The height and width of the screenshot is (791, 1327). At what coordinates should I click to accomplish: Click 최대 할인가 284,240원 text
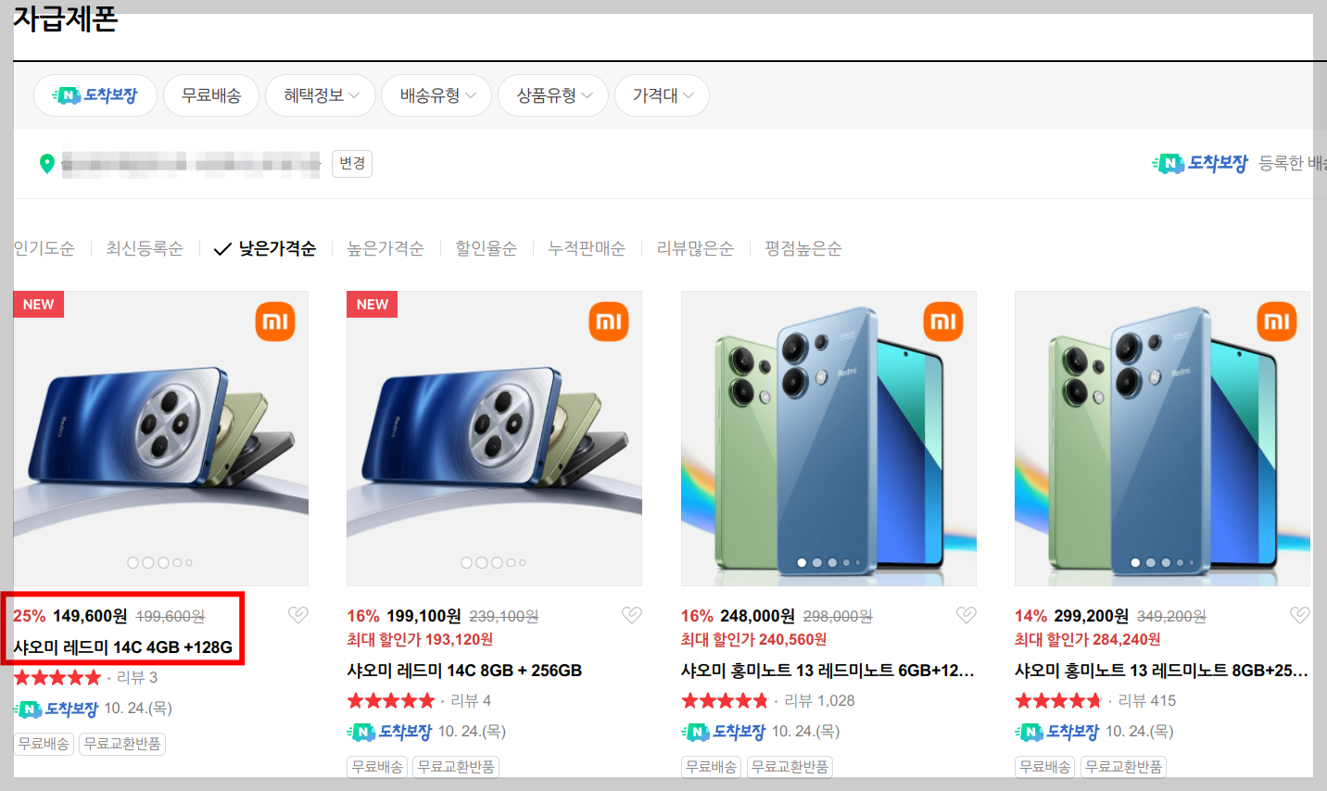coord(1088,639)
